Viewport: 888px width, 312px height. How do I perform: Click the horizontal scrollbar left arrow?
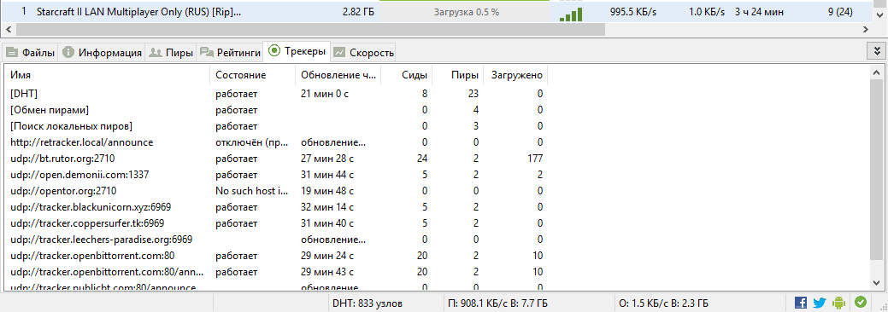8,29
